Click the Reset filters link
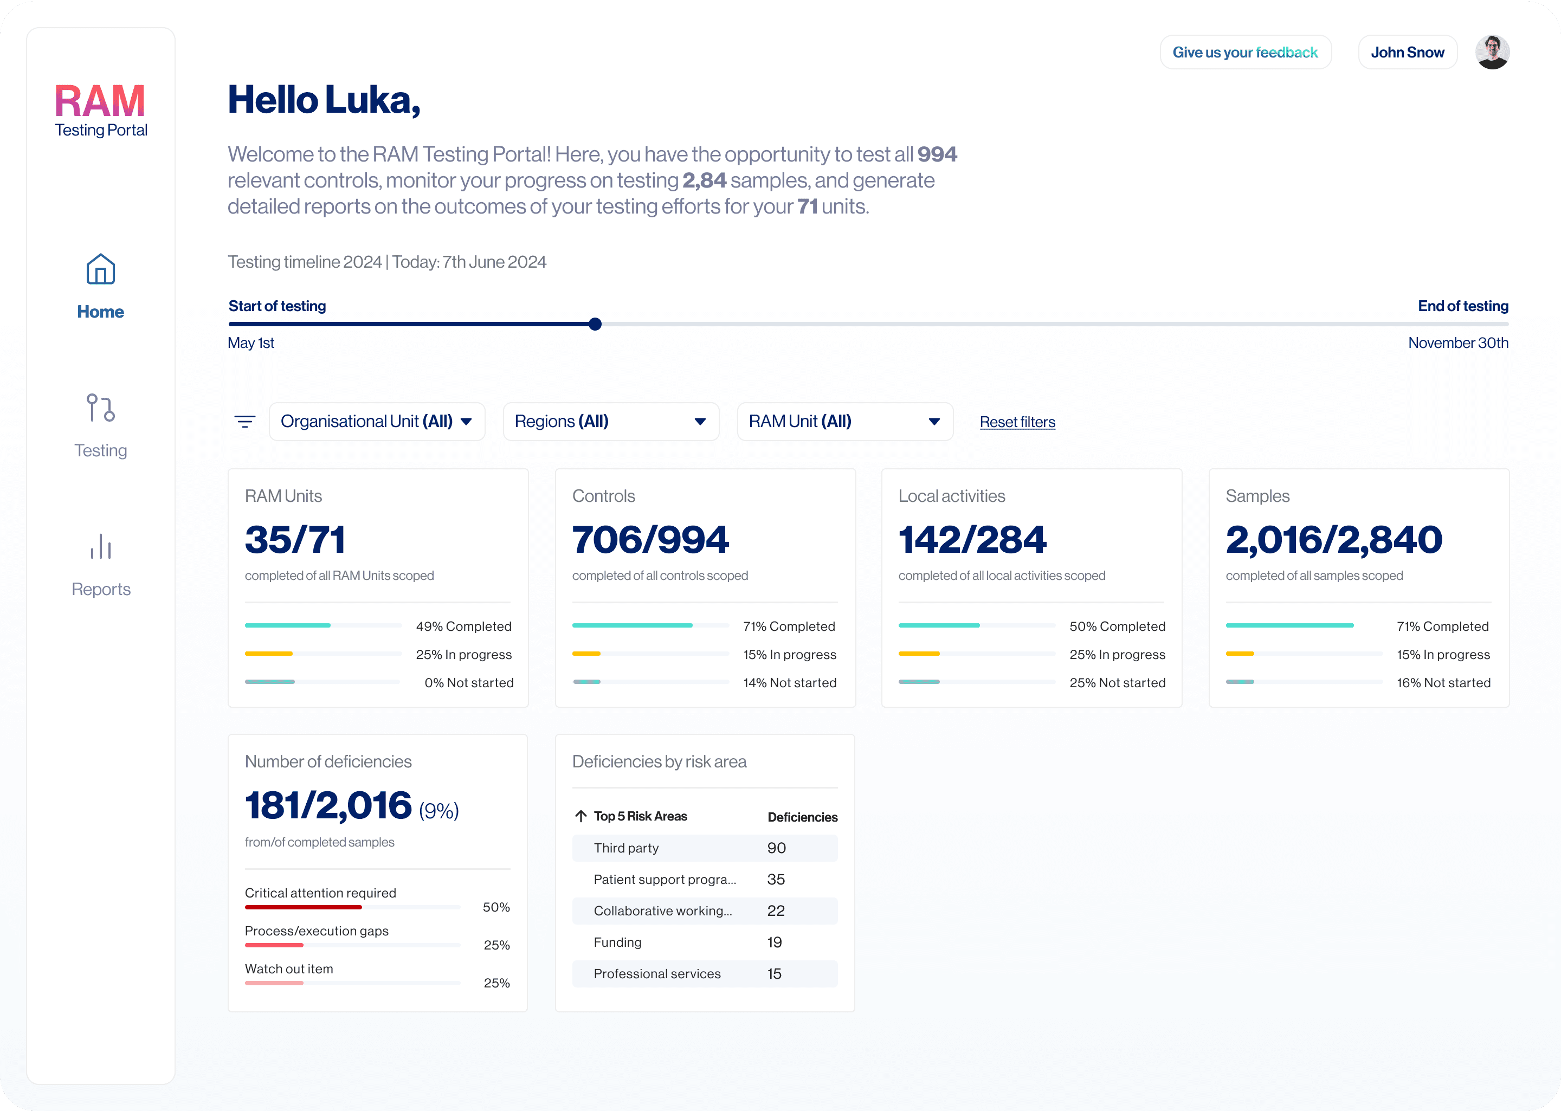The height and width of the screenshot is (1111, 1561). click(x=1017, y=422)
